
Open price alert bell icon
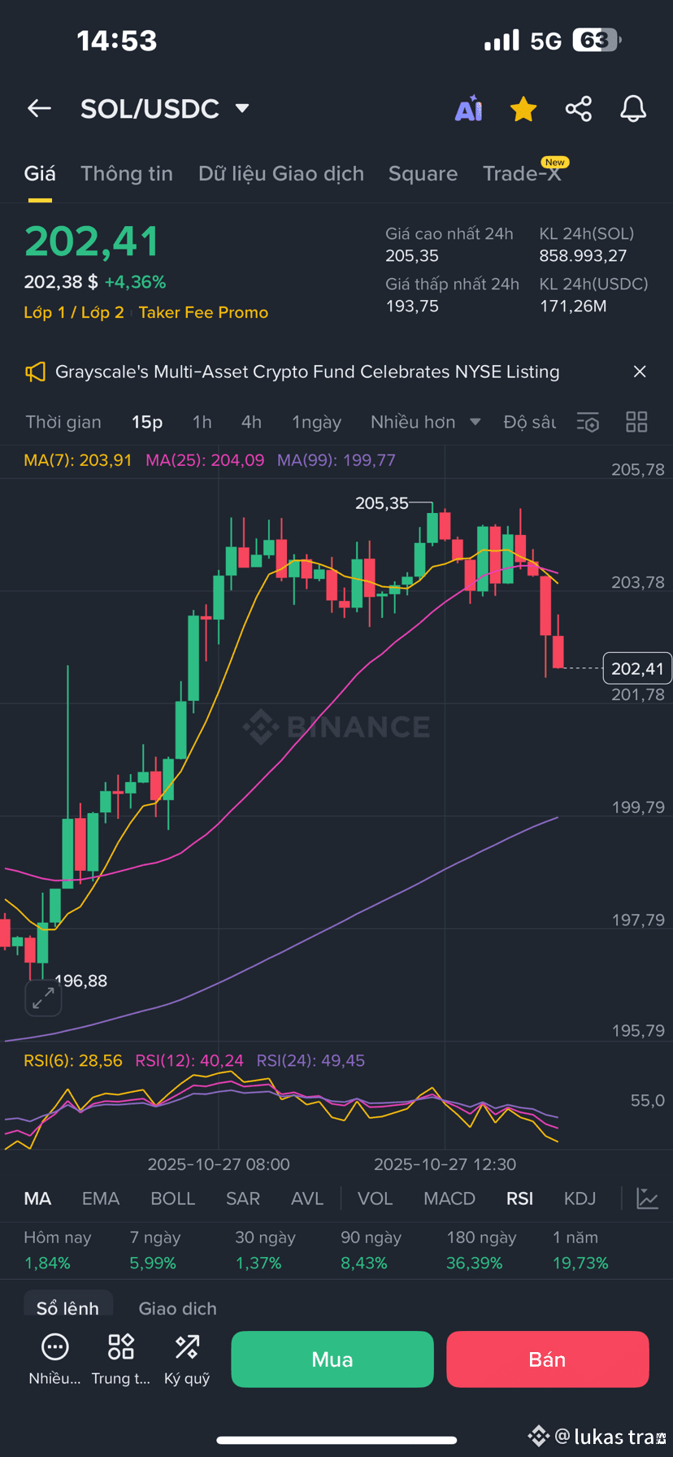click(x=633, y=109)
